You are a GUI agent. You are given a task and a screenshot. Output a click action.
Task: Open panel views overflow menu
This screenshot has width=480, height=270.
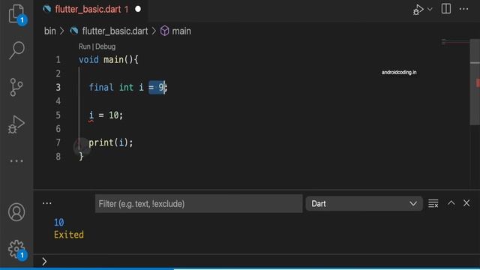[46, 203]
